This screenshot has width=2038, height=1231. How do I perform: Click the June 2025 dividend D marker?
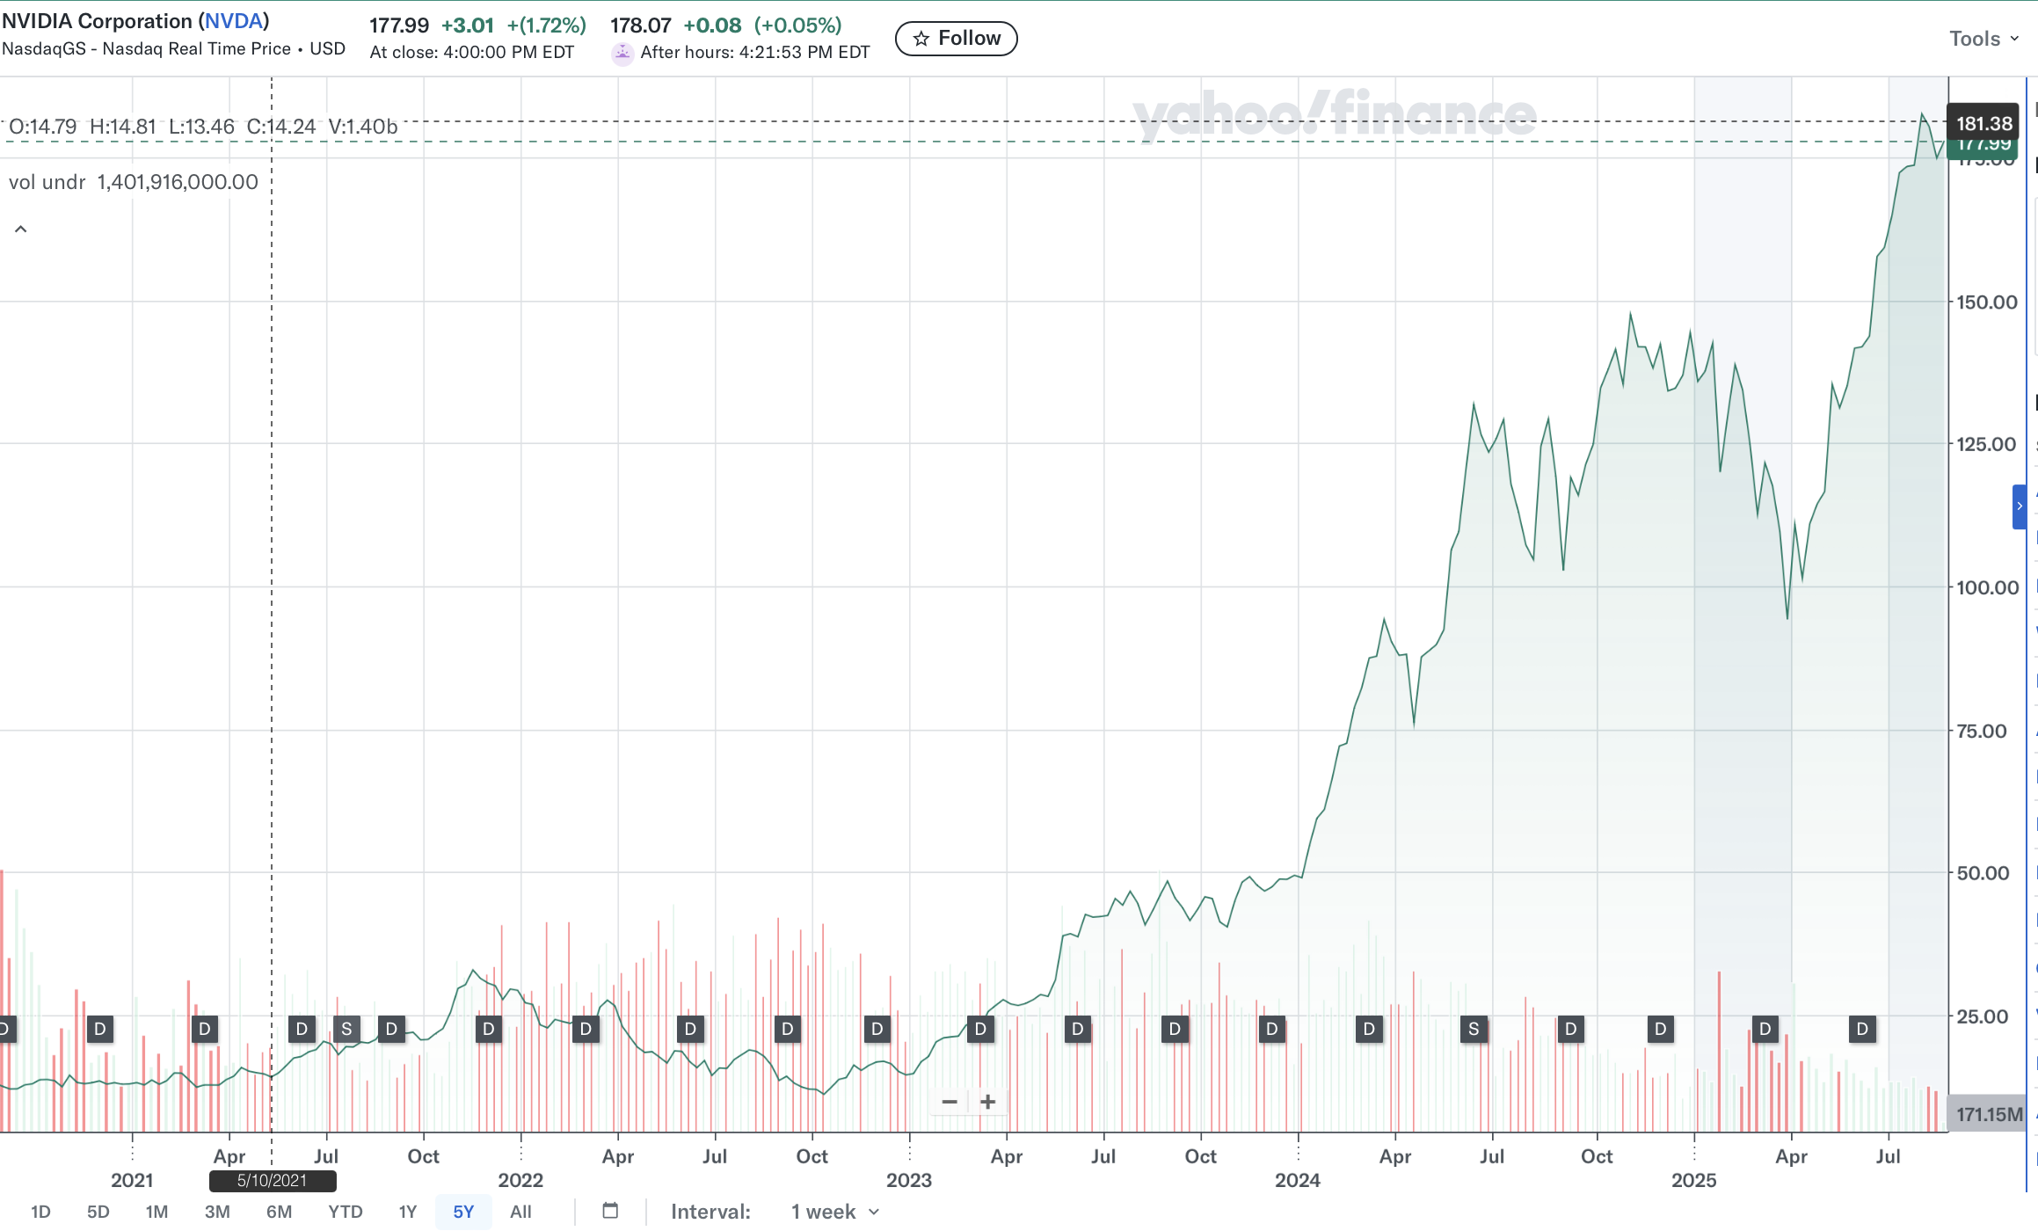click(1862, 1029)
